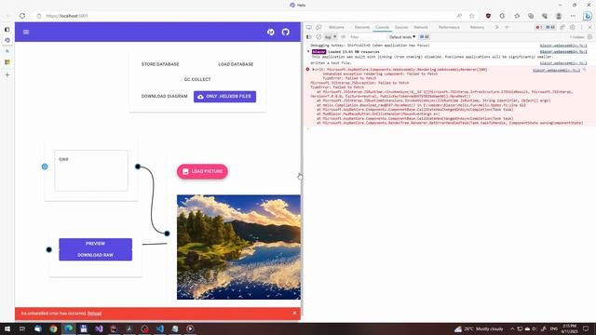The height and width of the screenshot is (335, 596).
Task: Click the MudBlazor logo icon beside GitHub
Action: 271,32
